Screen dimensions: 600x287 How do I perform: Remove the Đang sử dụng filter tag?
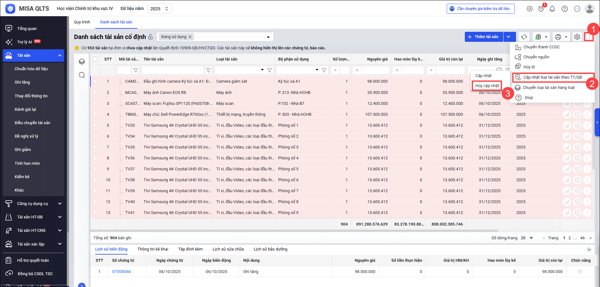pos(190,37)
